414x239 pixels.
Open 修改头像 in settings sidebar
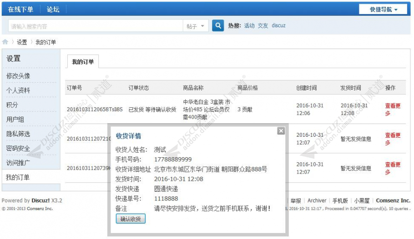coord(18,76)
